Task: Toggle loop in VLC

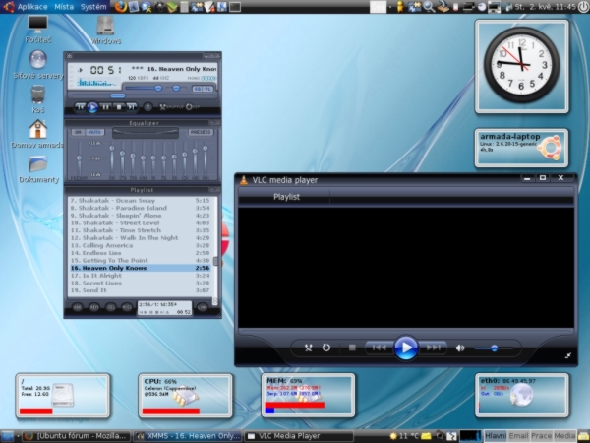Action: [326, 348]
